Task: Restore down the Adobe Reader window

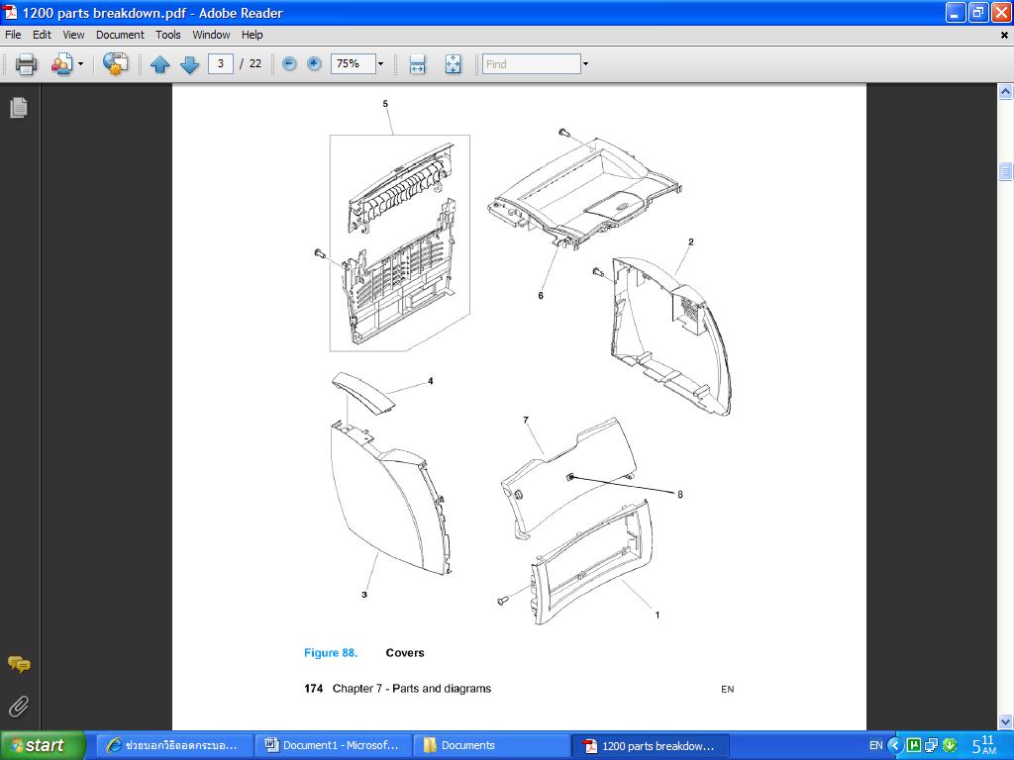Action: [x=978, y=12]
